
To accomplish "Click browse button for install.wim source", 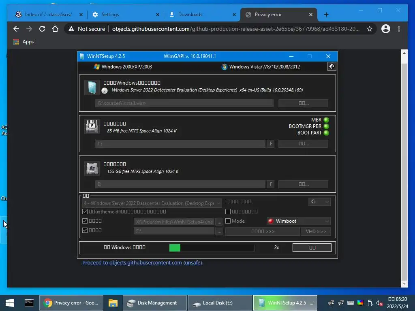I will coord(303,103).
